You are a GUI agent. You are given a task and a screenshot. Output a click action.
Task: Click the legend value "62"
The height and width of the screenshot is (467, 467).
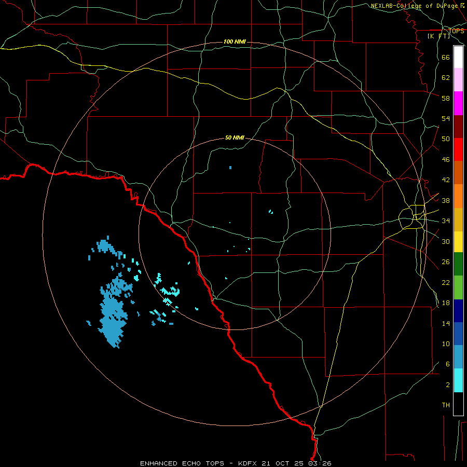click(446, 77)
